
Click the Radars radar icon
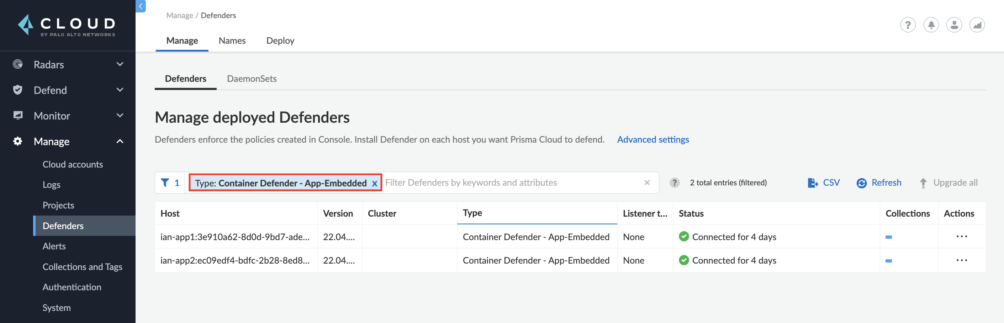tap(17, 64)
